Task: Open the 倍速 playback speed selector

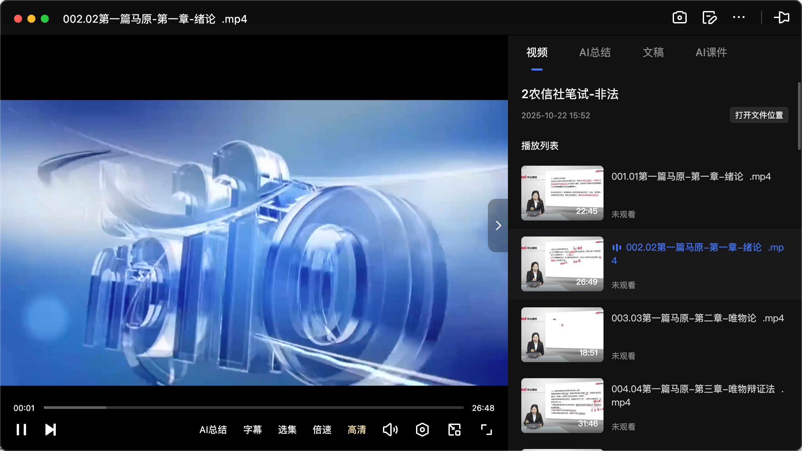Action: click(322, 430)
